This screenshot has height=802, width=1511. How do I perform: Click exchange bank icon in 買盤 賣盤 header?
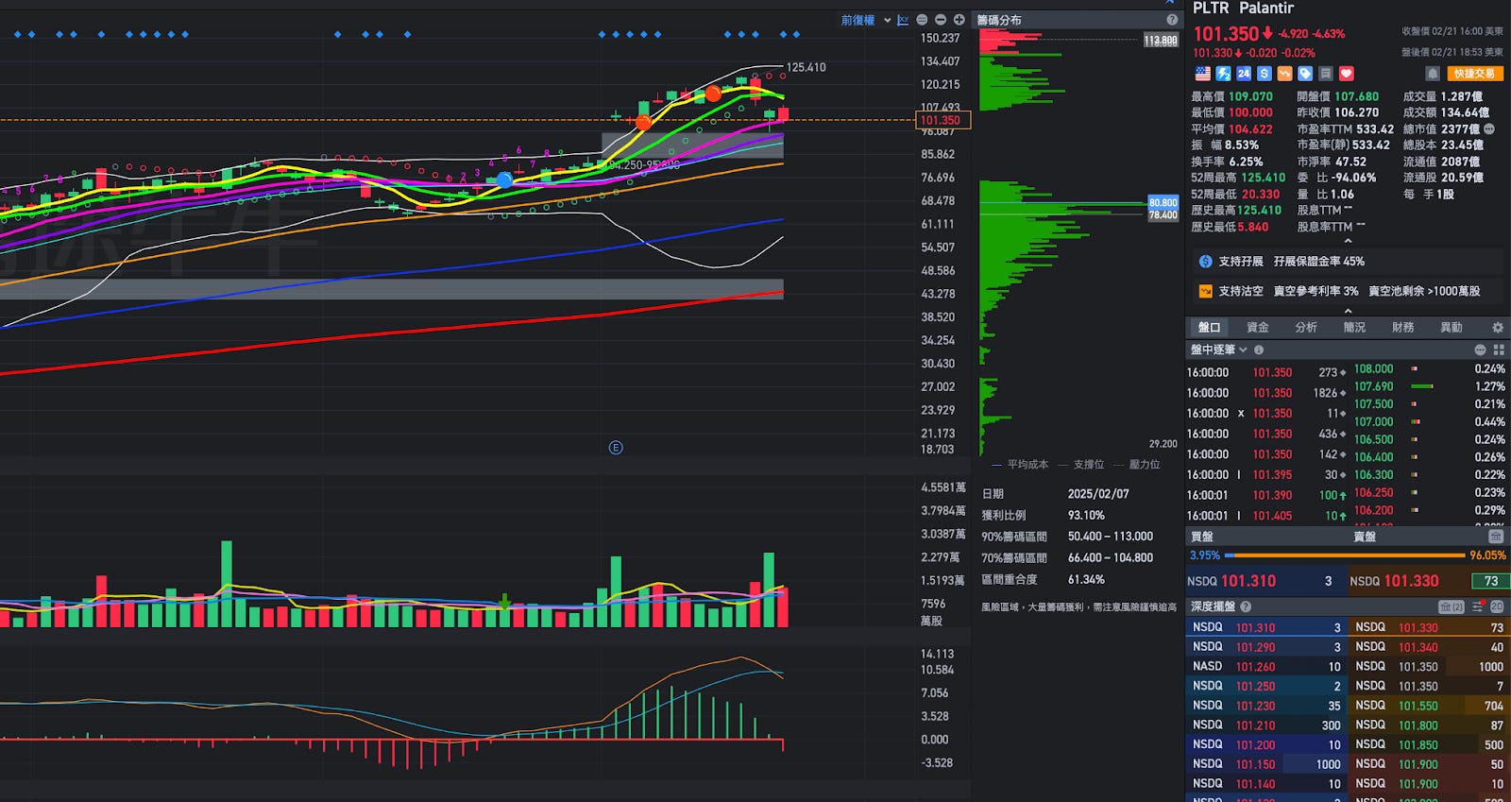1496,537
